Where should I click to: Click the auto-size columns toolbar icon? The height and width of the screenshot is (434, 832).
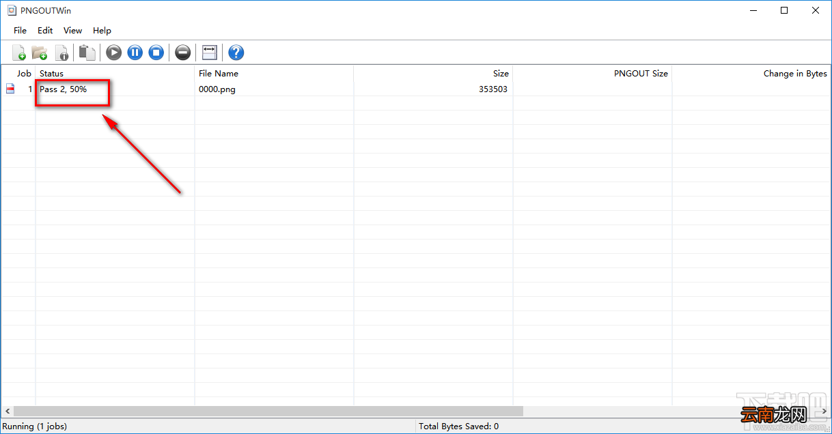(210, 53)
